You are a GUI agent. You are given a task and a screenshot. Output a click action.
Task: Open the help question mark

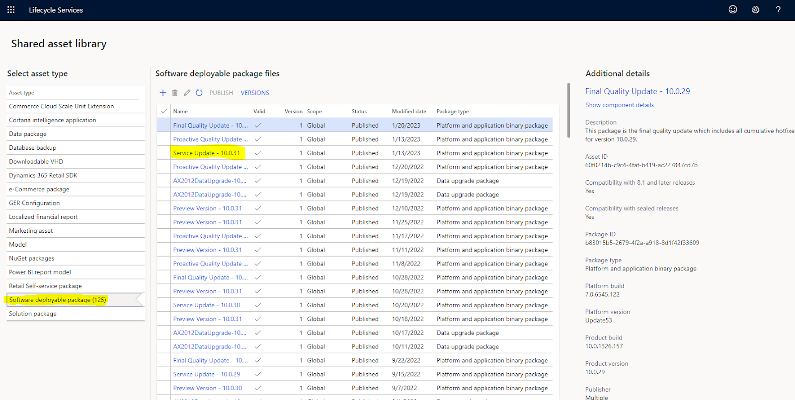click(778, 10)
